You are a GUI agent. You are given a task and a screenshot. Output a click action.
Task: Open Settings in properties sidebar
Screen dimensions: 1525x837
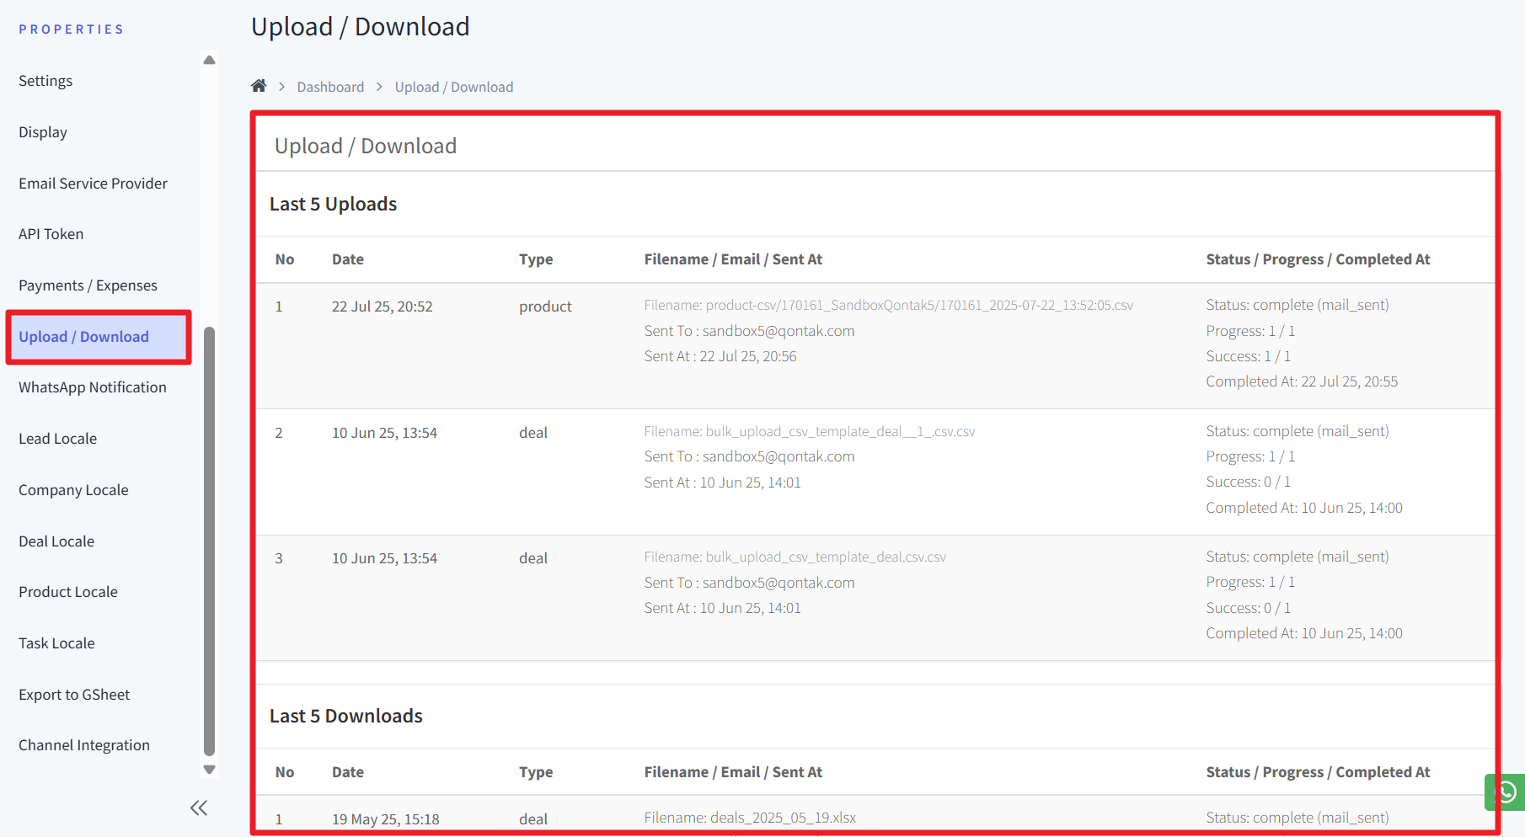(x=45, y=81)
